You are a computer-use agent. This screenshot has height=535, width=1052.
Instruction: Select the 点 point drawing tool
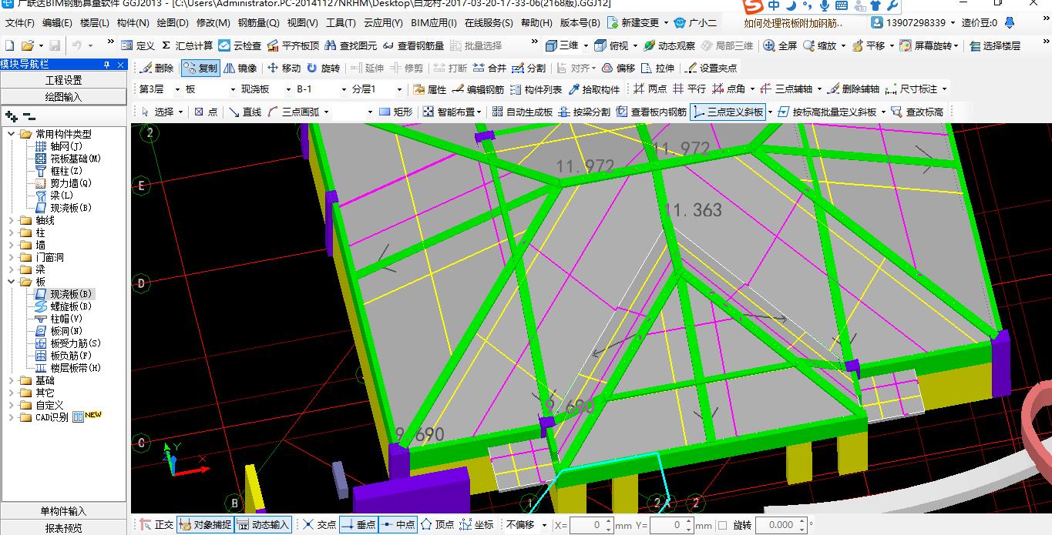click(x=205, y=112)
